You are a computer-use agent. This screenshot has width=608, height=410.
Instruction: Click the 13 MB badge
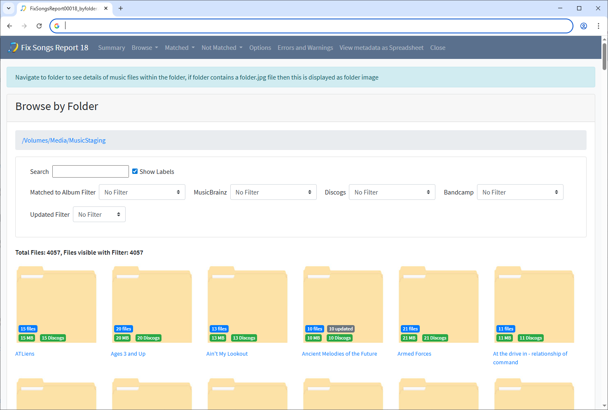pos(218,338)
